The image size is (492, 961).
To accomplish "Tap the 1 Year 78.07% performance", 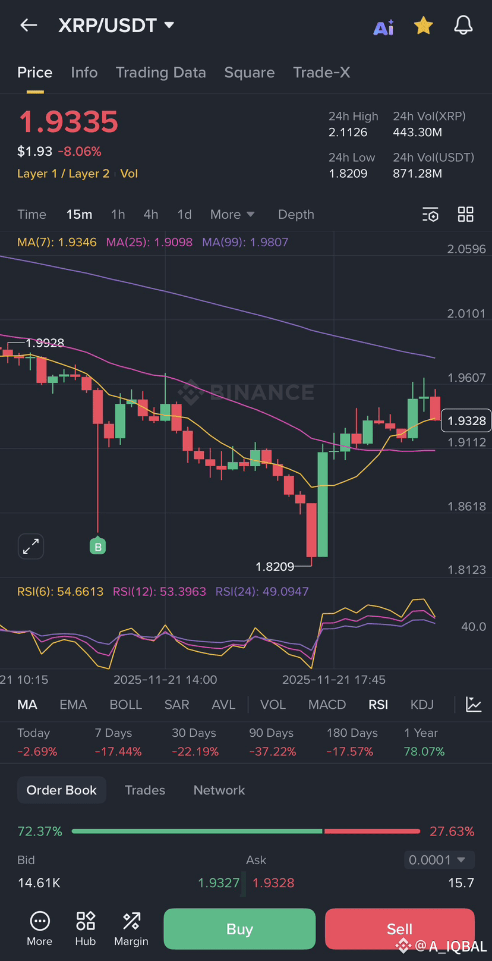I will (x=424, y=742).
